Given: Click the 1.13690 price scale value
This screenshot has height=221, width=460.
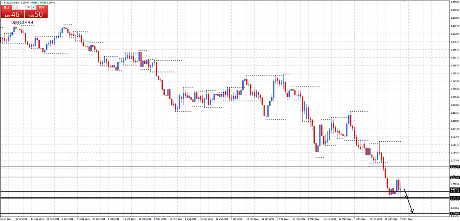Looking at the screenshot, I should [455, 89].
